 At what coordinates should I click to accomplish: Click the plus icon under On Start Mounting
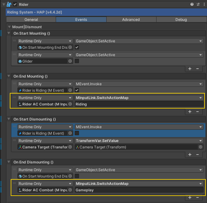pyautogui.click(x=190, y=69)
